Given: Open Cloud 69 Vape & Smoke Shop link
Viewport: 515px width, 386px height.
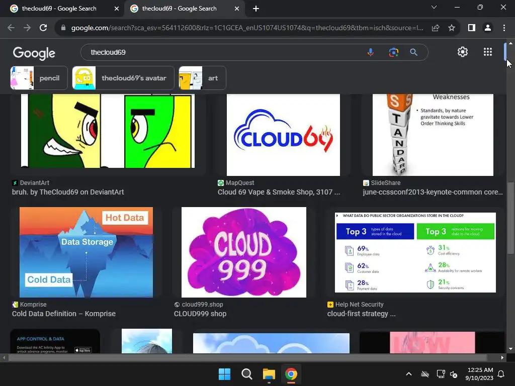Looking at the screenshot, I should [279, 192].
